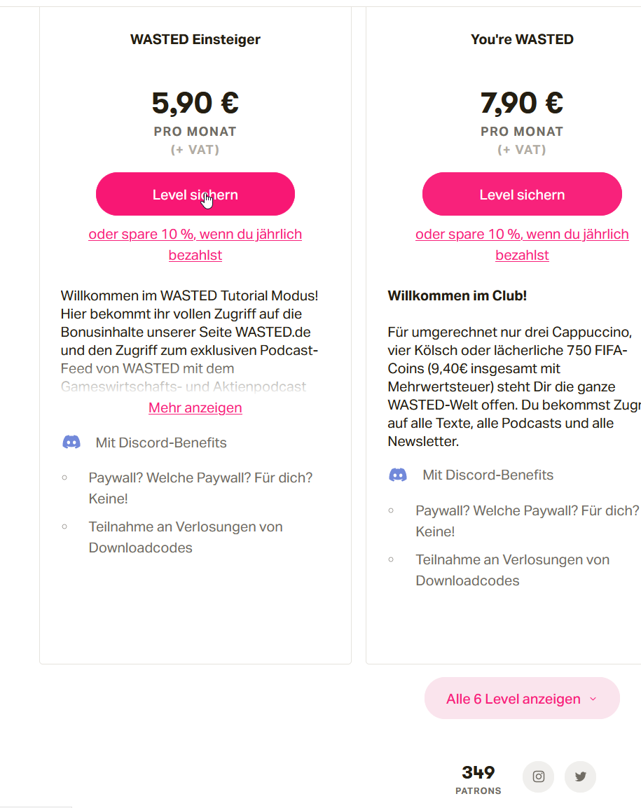Viewport: 641px width, 808px height.
Task: Select the WASTED Einsteiger tier title
Action: pos(195,40)
